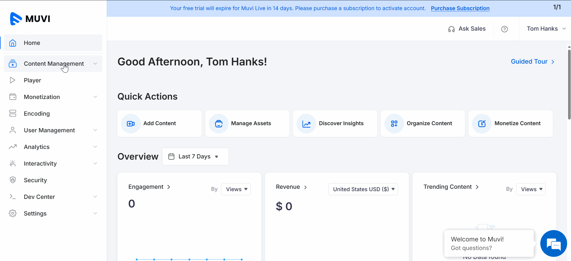Image resolution: width=571 pixels, height=261 pixels.
Task: Expand the Tom Hanks account menu
Action: pos(546,29)
